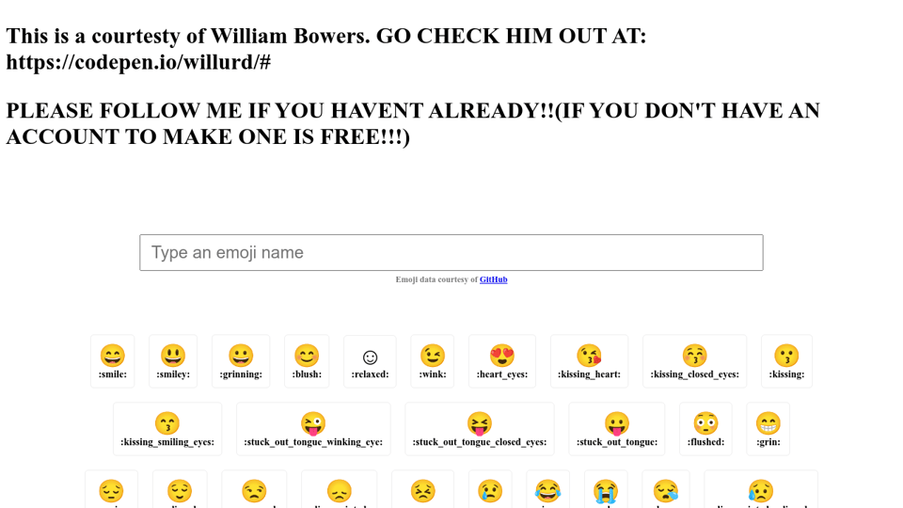Click the :kissing_closed_eyes: emoji
The width and height of the screenshot is (903, 508).
(694, 361)
